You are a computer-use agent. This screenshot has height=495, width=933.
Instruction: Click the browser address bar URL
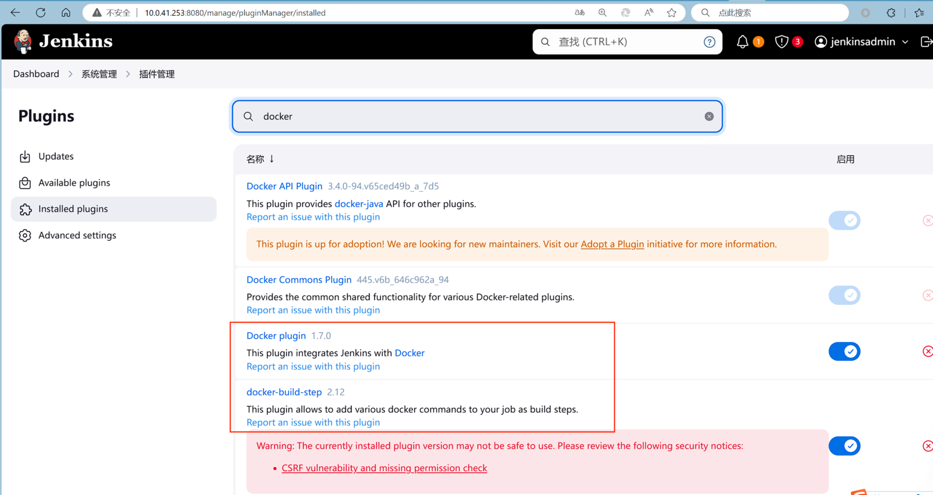235,13
